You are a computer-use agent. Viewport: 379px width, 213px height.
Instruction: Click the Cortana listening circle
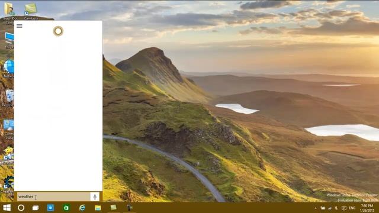coord(58,31)
